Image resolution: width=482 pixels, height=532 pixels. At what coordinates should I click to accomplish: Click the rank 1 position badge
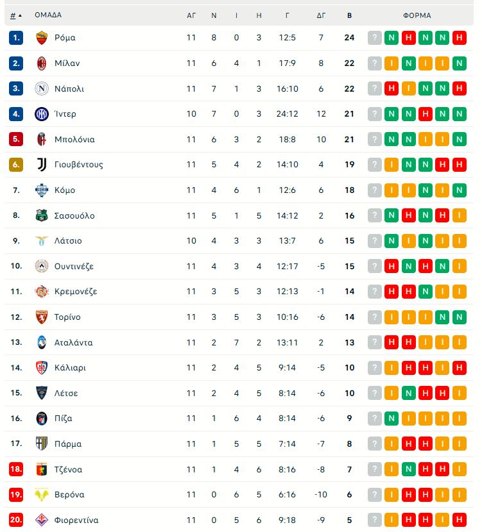[16, 38]
